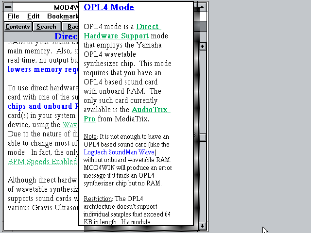Open the Bookmark menu

pyautogui.click(x=62, y=17)
